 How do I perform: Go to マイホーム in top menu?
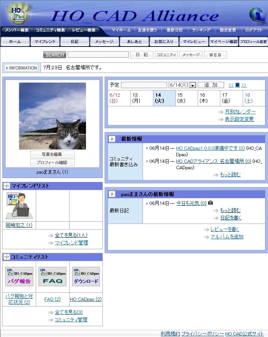point(121,30)
